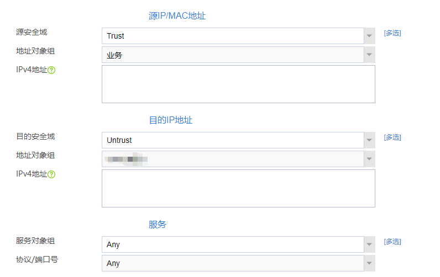Click the 业务 value in source address group

[x=114, y=55]
